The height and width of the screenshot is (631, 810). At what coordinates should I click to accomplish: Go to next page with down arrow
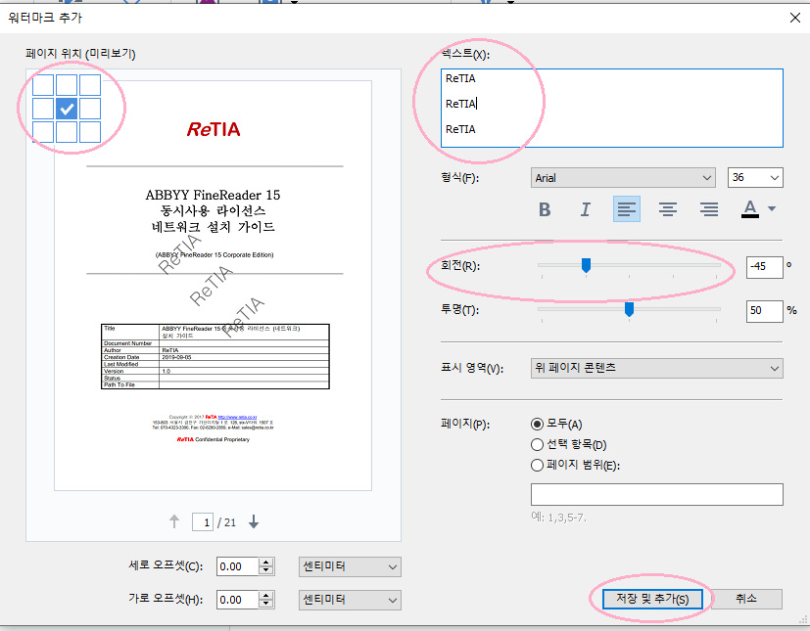point(254,521)
